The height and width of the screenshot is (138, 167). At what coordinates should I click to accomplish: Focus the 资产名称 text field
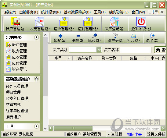point(136,50)
